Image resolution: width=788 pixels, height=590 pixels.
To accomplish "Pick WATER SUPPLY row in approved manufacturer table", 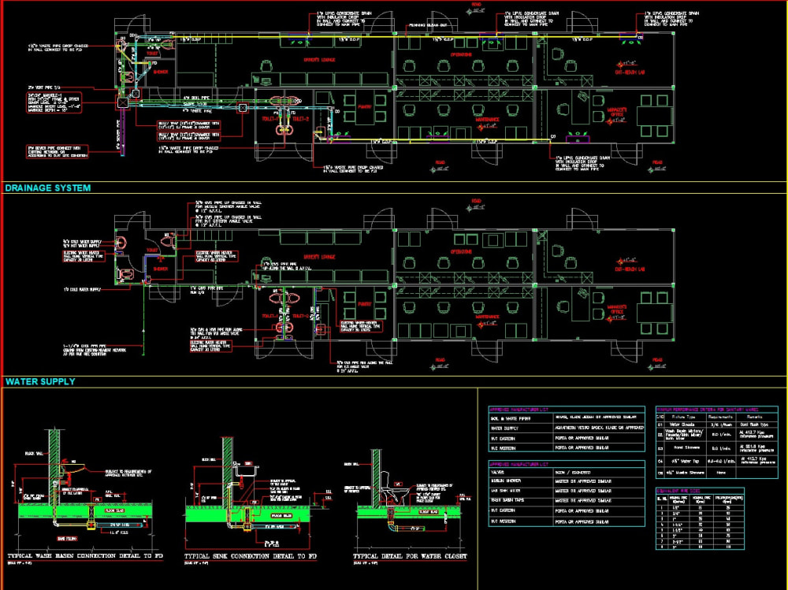I will pos(567,429).
